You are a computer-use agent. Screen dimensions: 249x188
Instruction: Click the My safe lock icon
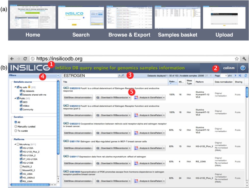[x=29, y=86]
